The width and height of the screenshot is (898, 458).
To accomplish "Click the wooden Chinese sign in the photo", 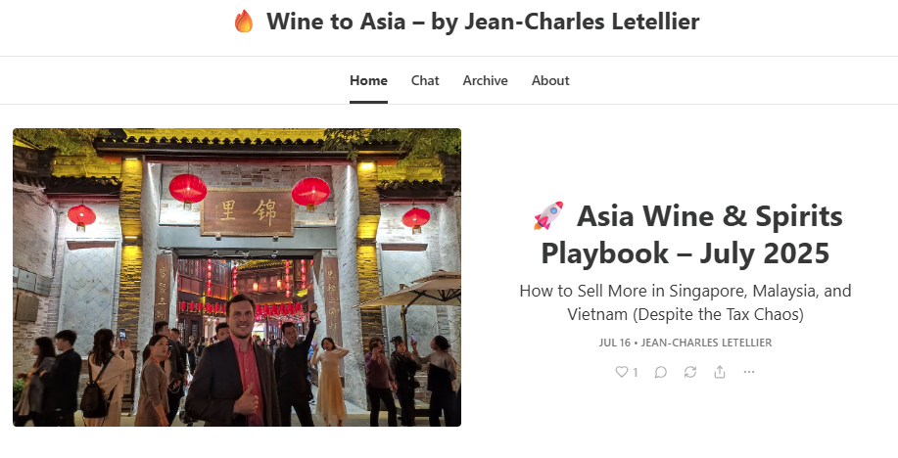I will point(248,211).
